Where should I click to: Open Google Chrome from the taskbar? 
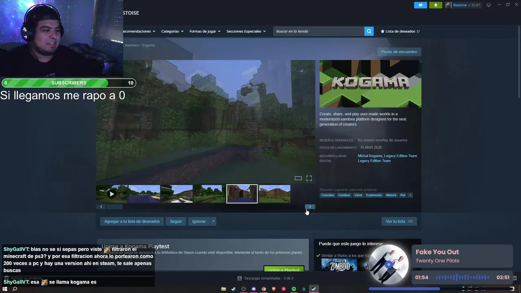click(264, 289)
